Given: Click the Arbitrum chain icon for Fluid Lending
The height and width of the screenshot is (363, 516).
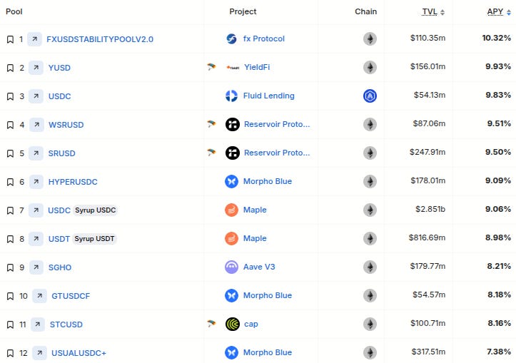Looking at the screenshot, I should point(370,96).
